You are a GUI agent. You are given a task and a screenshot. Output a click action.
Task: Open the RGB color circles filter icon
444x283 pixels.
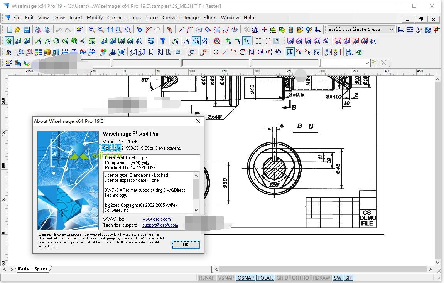[x=103, y=52]
